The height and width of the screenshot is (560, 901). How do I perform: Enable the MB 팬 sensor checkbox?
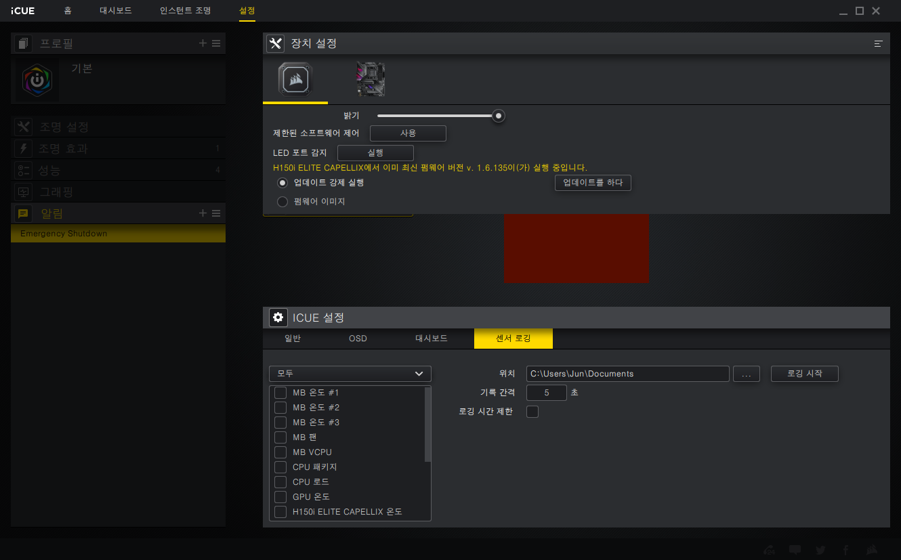[x=280, y=437]
